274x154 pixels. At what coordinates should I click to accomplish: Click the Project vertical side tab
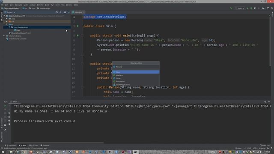coord(2,16)
